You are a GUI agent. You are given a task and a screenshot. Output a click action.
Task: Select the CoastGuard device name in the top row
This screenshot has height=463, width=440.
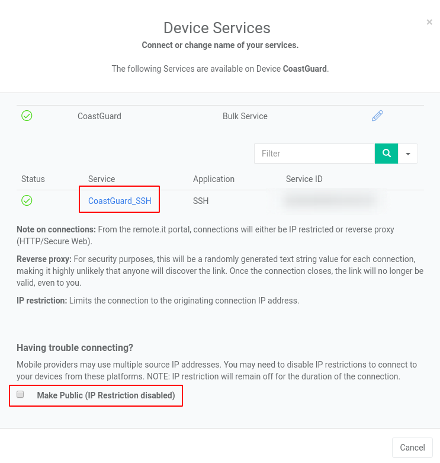click(x=99, y=116)
